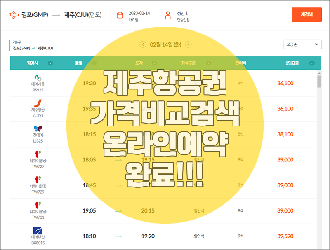Image resolution: width=330 pixels, height=250 pixels.
Task: Select the 39,000 fare for TW731
Action: click(285, 210)
